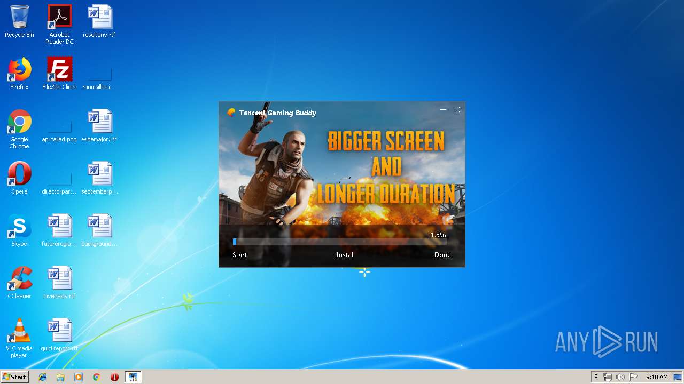Launch Skype desktop shortcut
Viewport: 684px width, 384px height.
[x=19, y=230]
